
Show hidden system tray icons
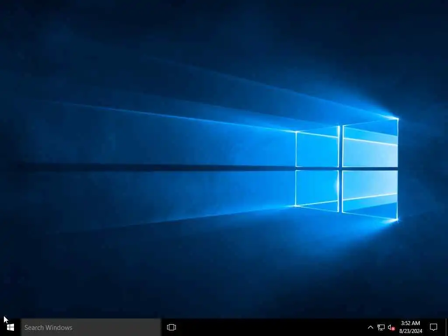[x=370, y=327]
